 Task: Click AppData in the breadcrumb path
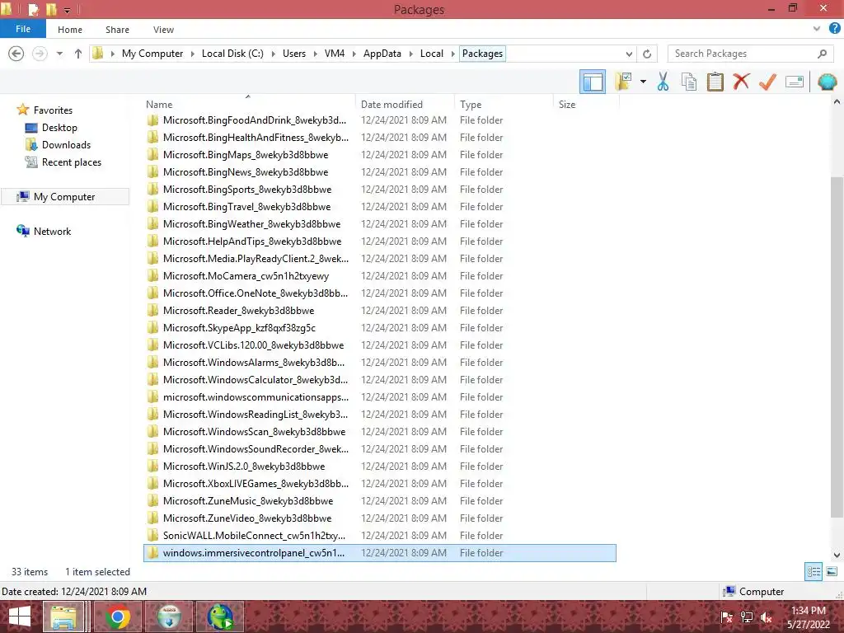(382, 54)
